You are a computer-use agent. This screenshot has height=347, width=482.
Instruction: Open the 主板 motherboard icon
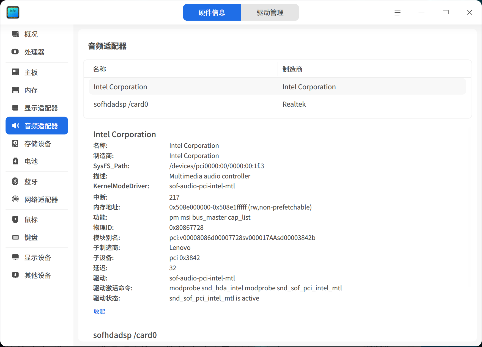click(15, 72)
